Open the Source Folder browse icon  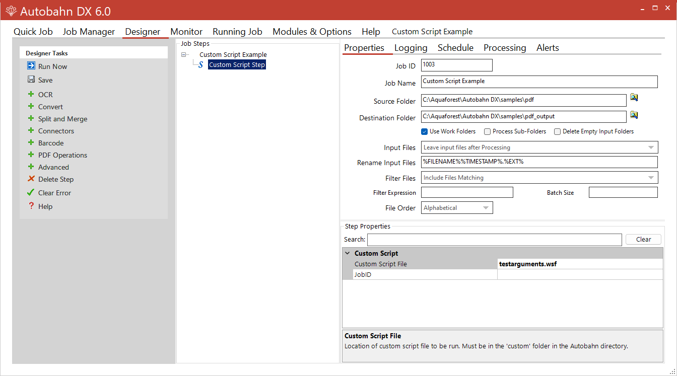point(634,97)
